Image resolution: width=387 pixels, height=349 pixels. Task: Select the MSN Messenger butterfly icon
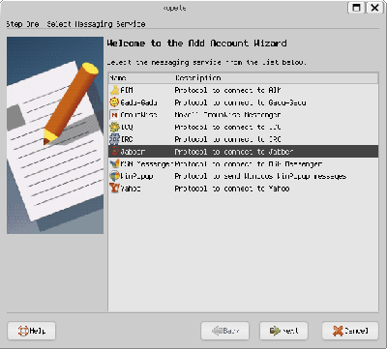coord(114,163)
